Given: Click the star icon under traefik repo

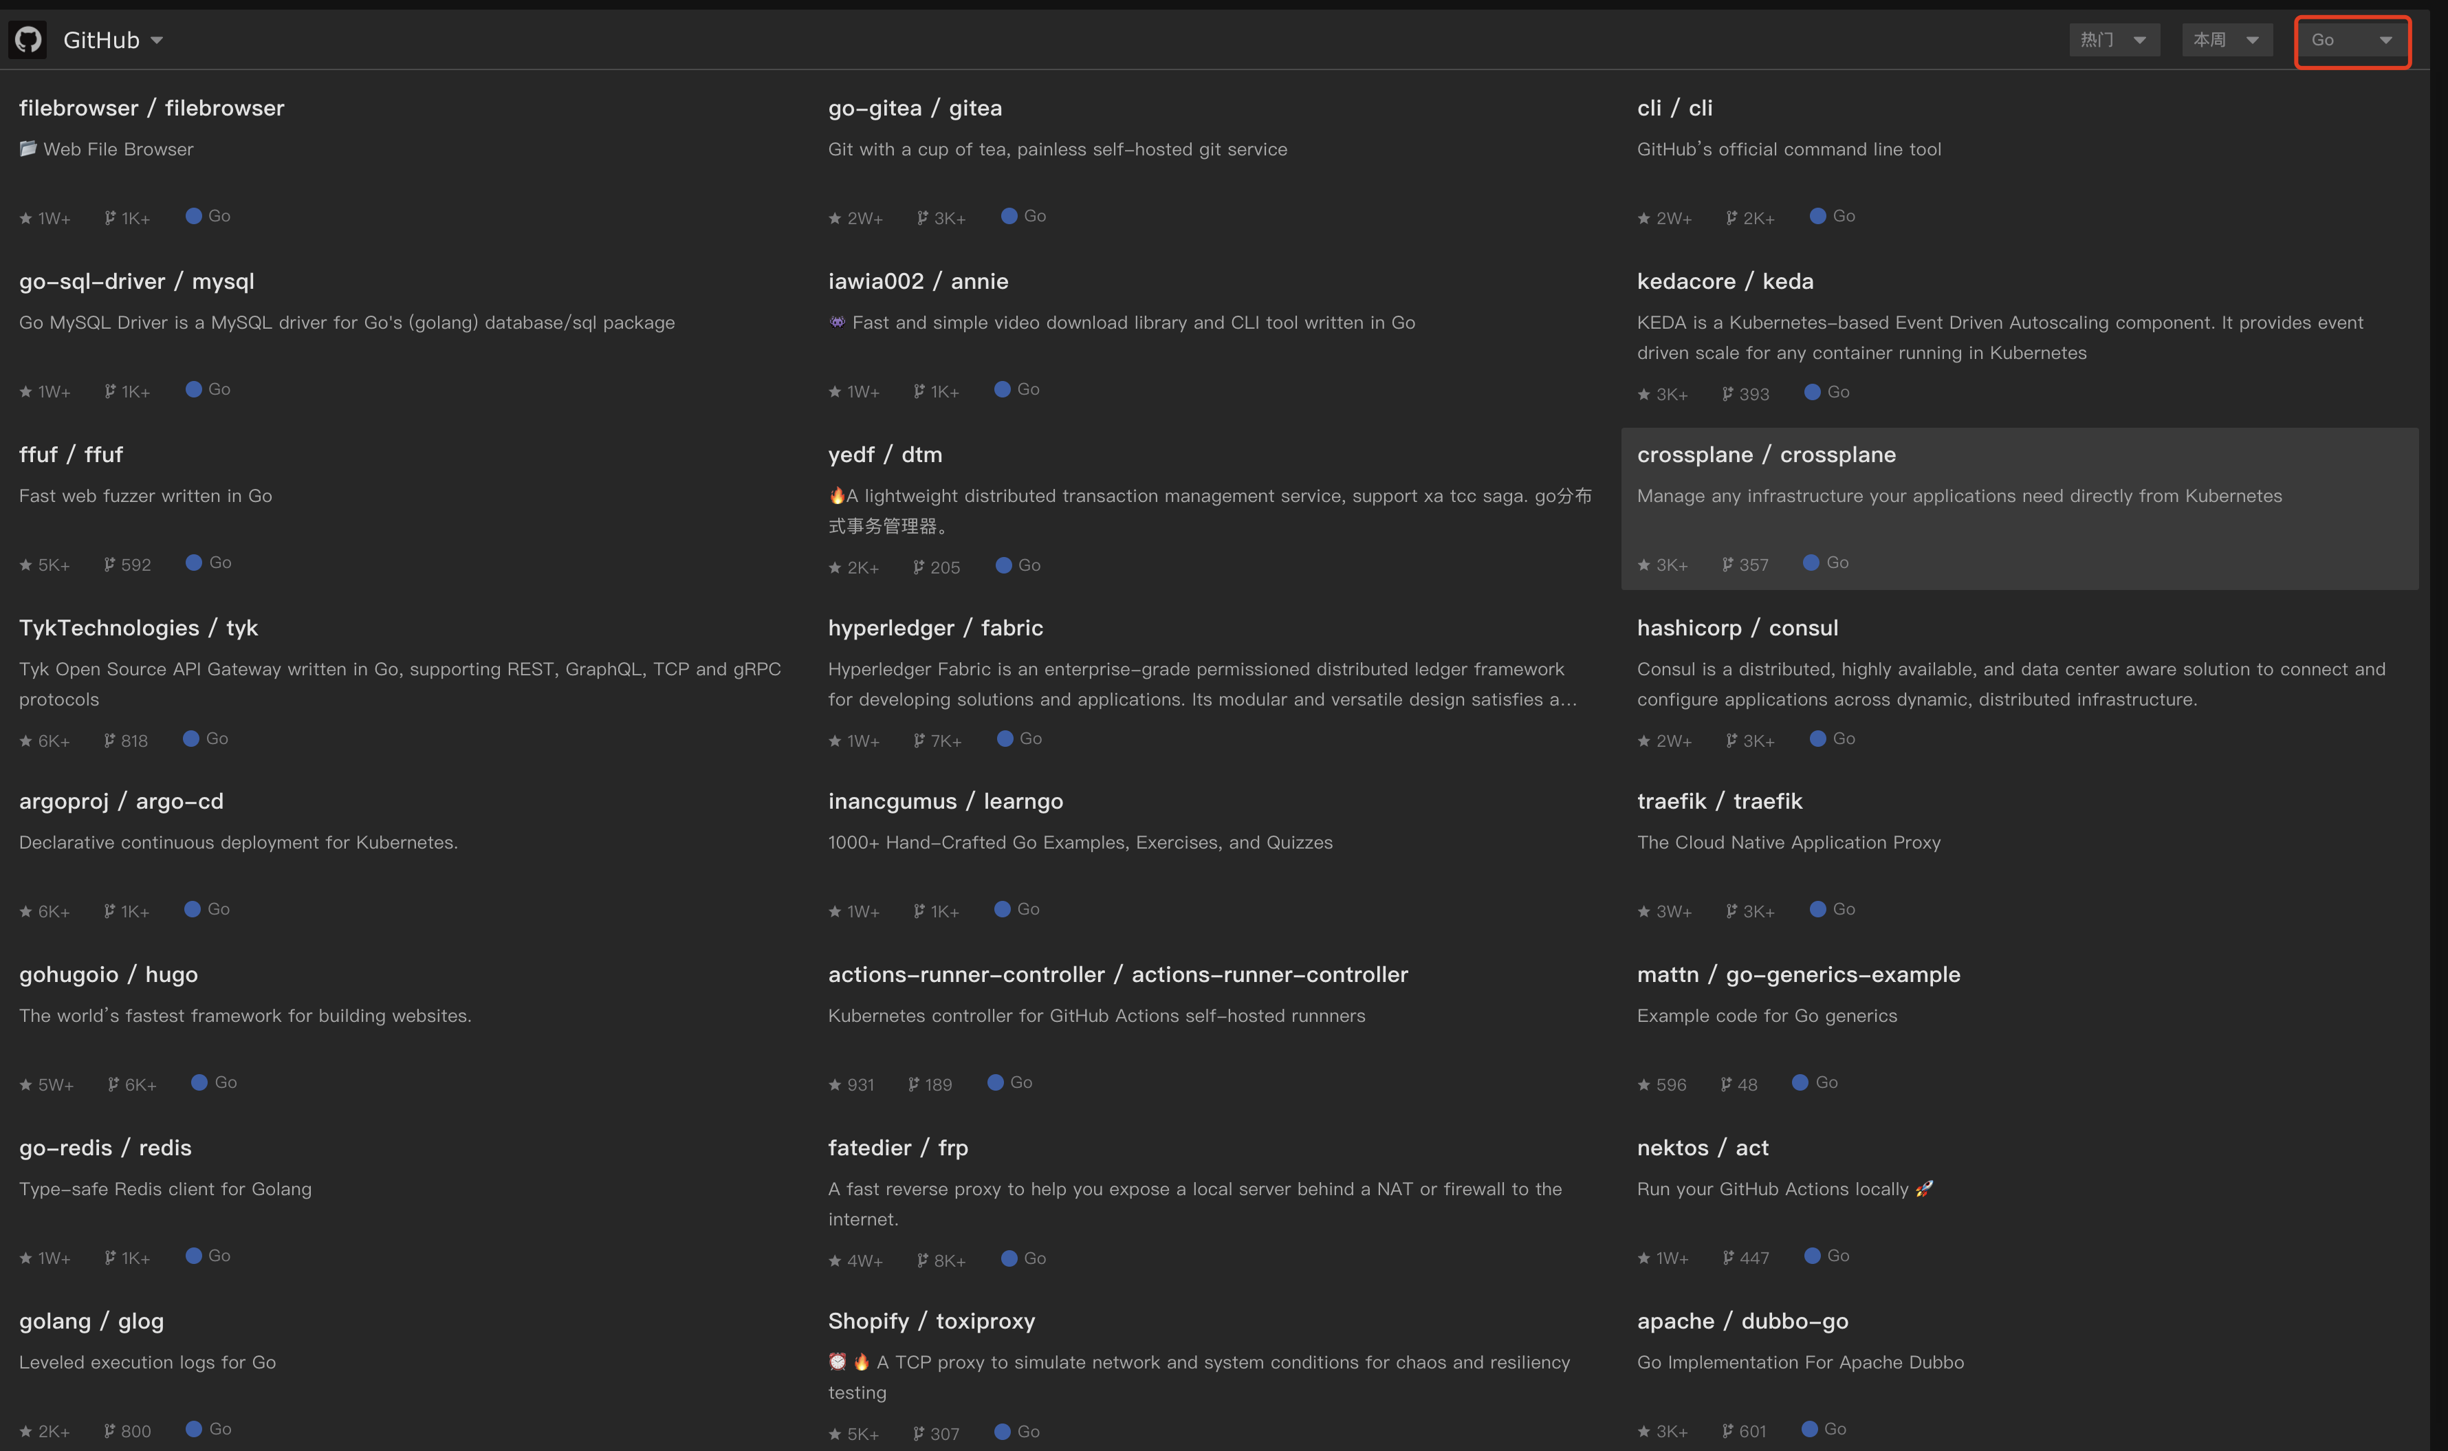Looking at the screenshot, I should [x=1644, y=911].
